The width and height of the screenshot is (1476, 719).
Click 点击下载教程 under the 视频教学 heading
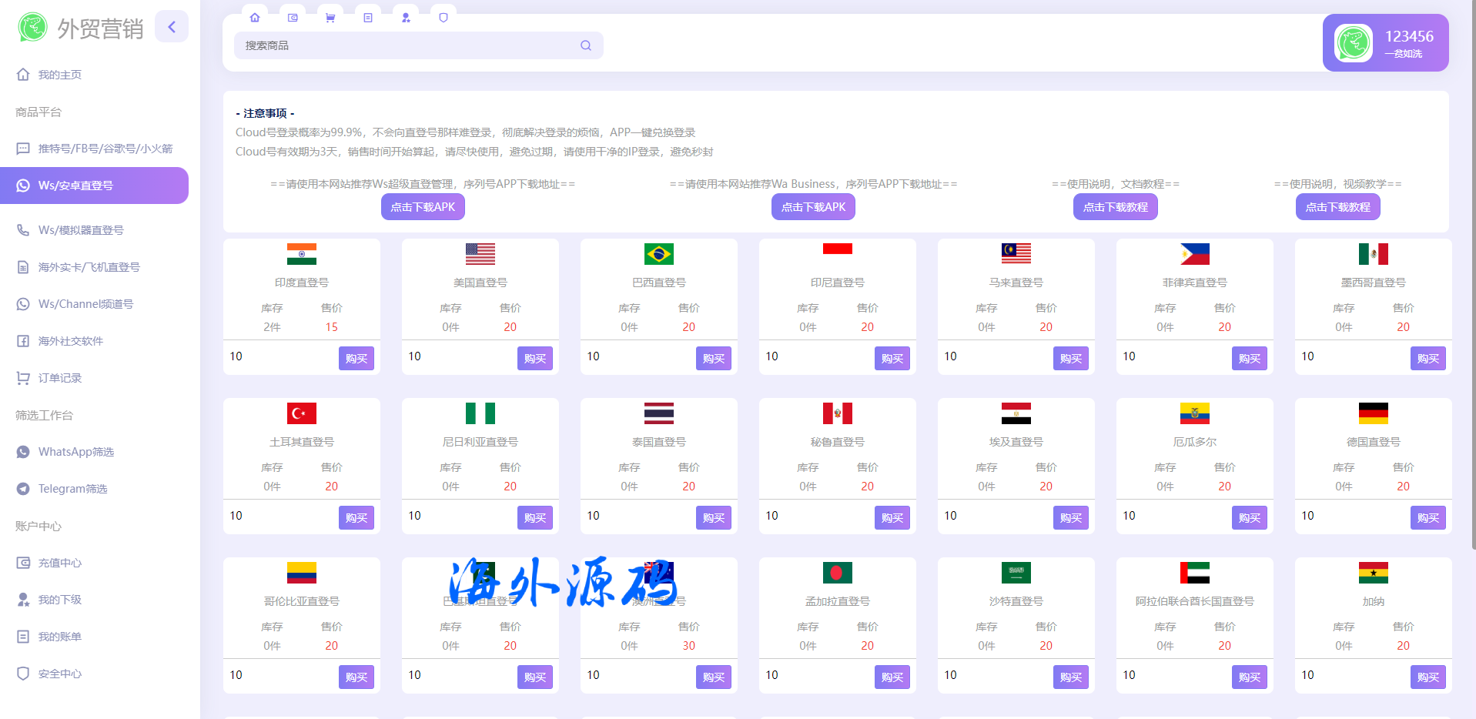point(1337,207)
